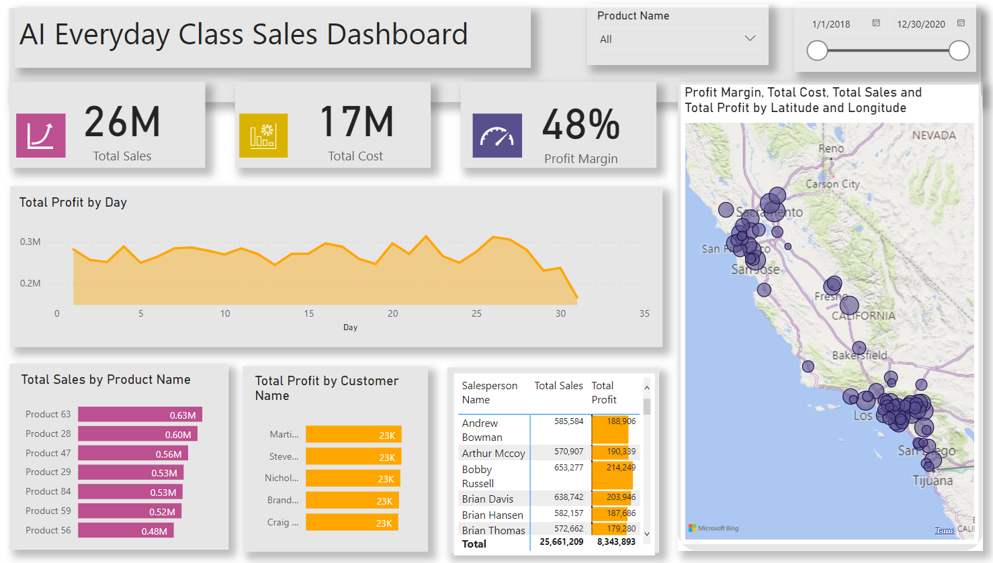Open the map Terms link
Image resolution: width=993 pixels, height=563 pixels.
[x=944, y=530]
